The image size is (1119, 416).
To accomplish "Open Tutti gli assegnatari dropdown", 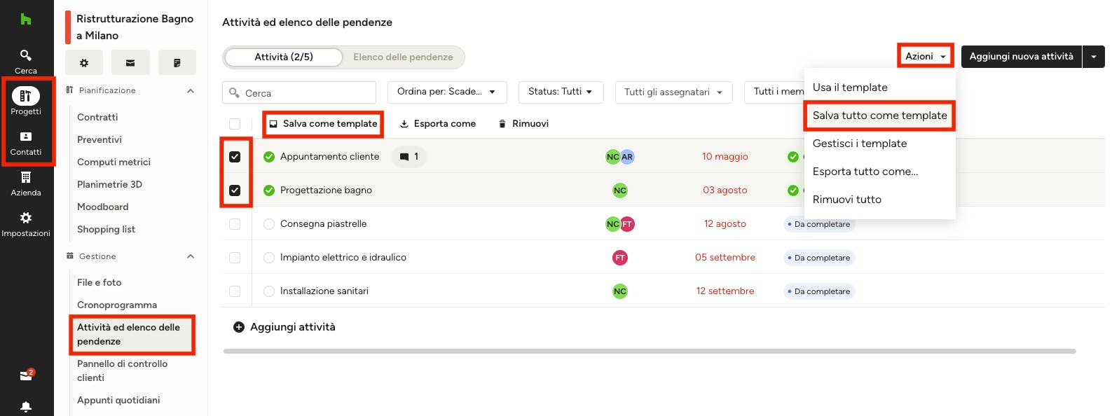I will 673,92.
